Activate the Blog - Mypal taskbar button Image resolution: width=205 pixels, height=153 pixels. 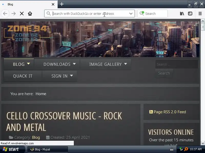[x=48, y=149]
